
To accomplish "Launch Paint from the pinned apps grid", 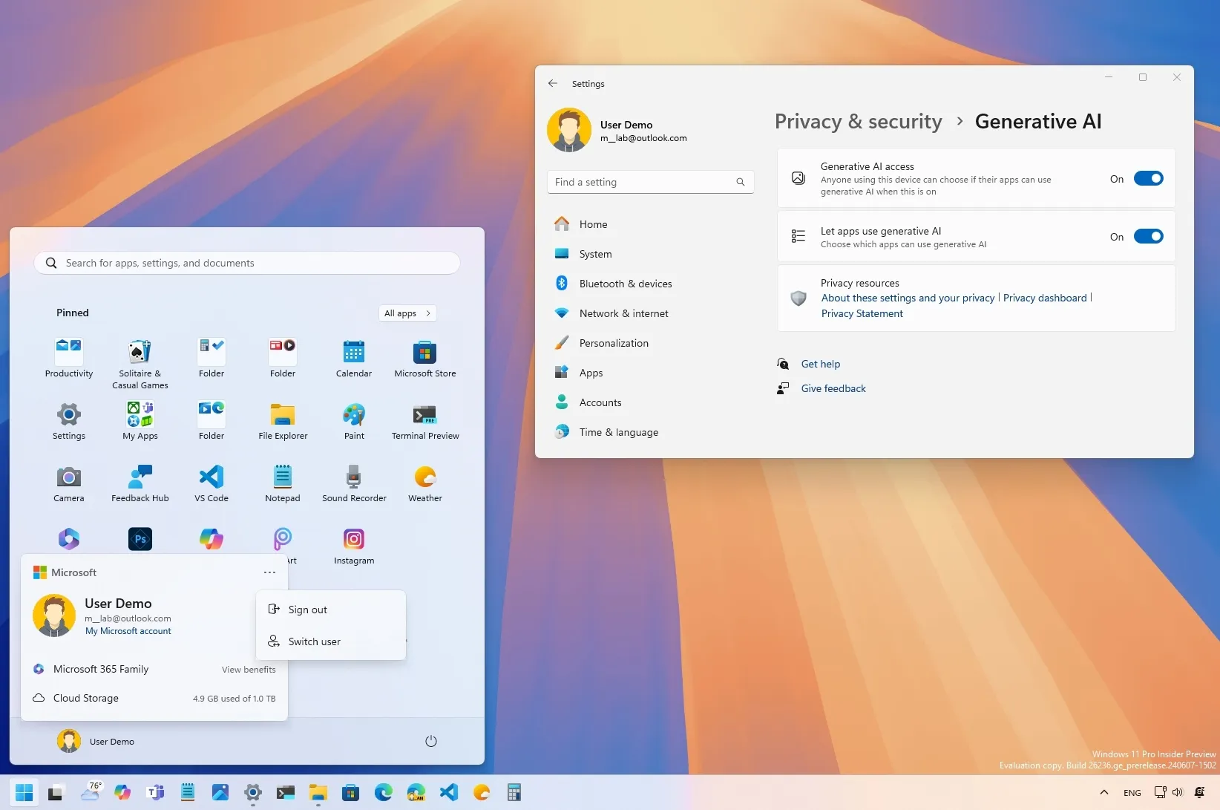I will pos(354,420).
